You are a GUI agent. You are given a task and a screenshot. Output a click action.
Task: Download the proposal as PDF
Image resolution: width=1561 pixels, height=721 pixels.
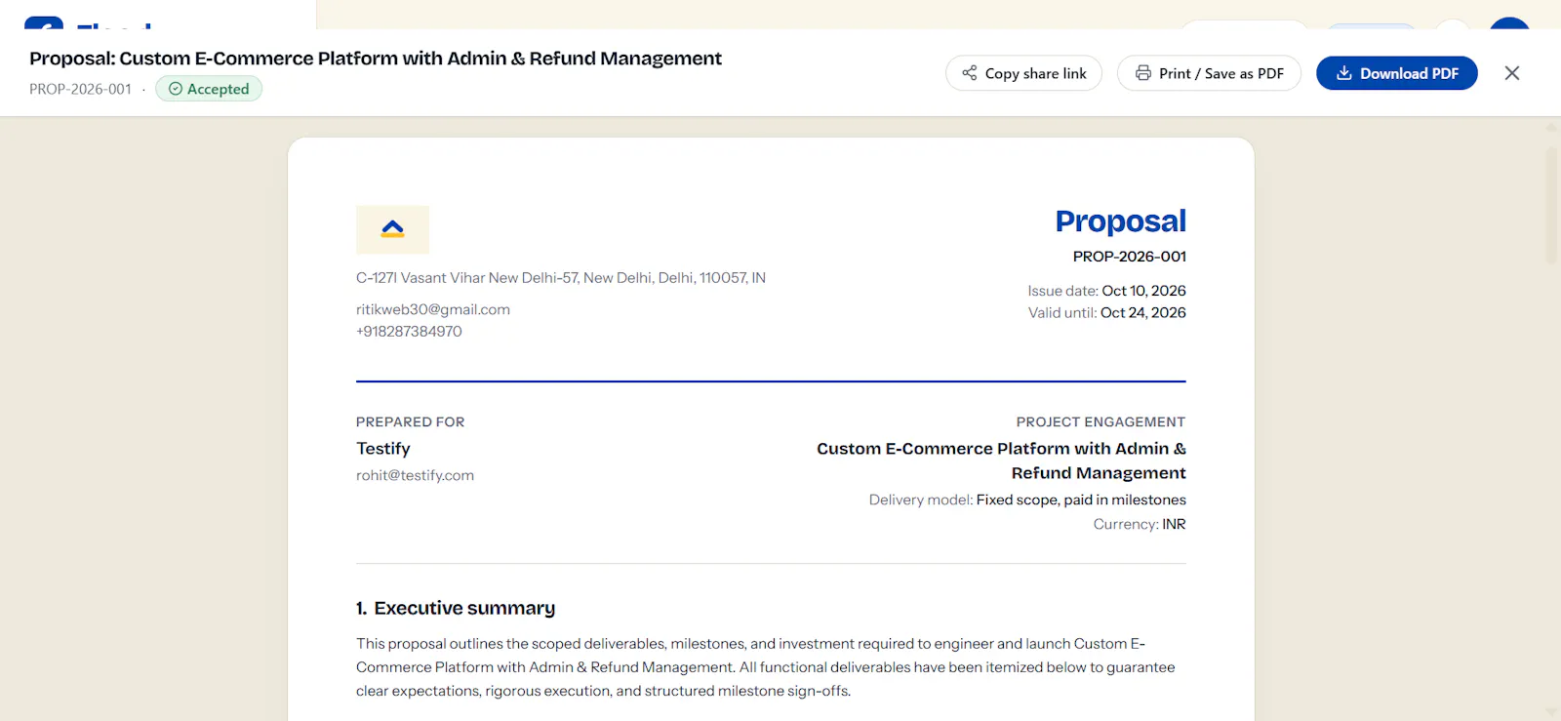pos(1397,73)
